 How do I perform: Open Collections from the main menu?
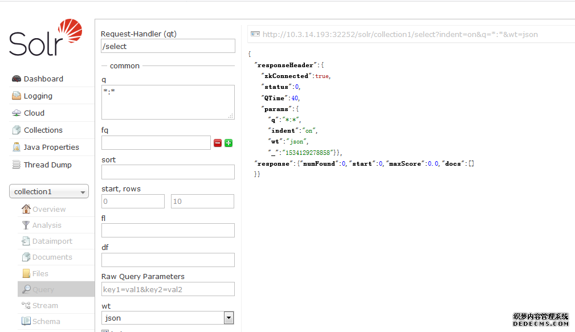(x=43, y=130)
